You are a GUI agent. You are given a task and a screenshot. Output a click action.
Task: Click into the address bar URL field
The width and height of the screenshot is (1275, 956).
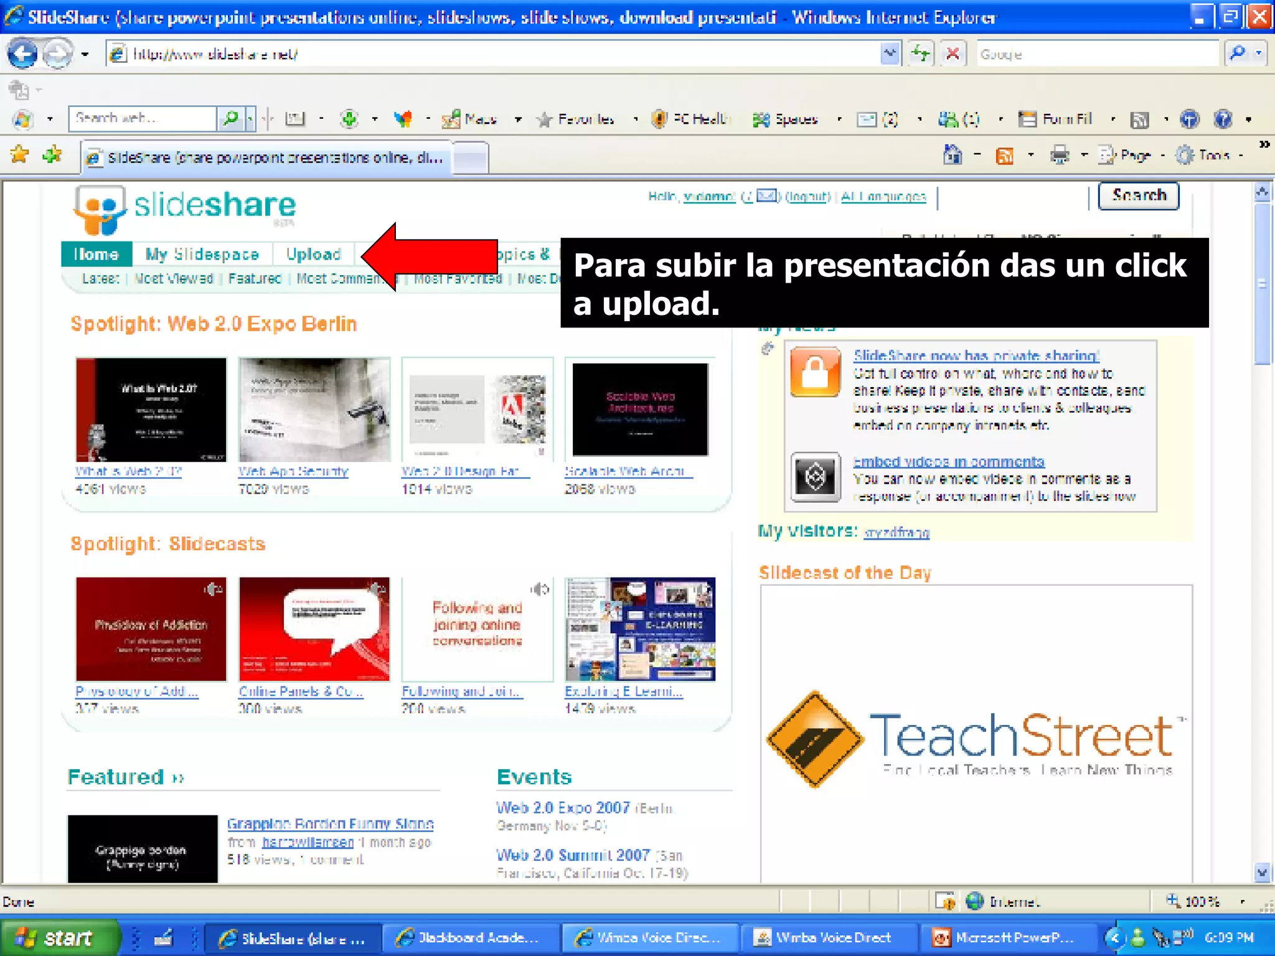click(x=492, y=54)
